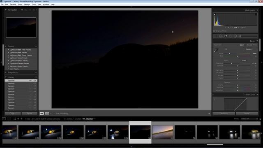Click the Copy button
The height and width of the screenshot is (148, 263).
point(13,113)
